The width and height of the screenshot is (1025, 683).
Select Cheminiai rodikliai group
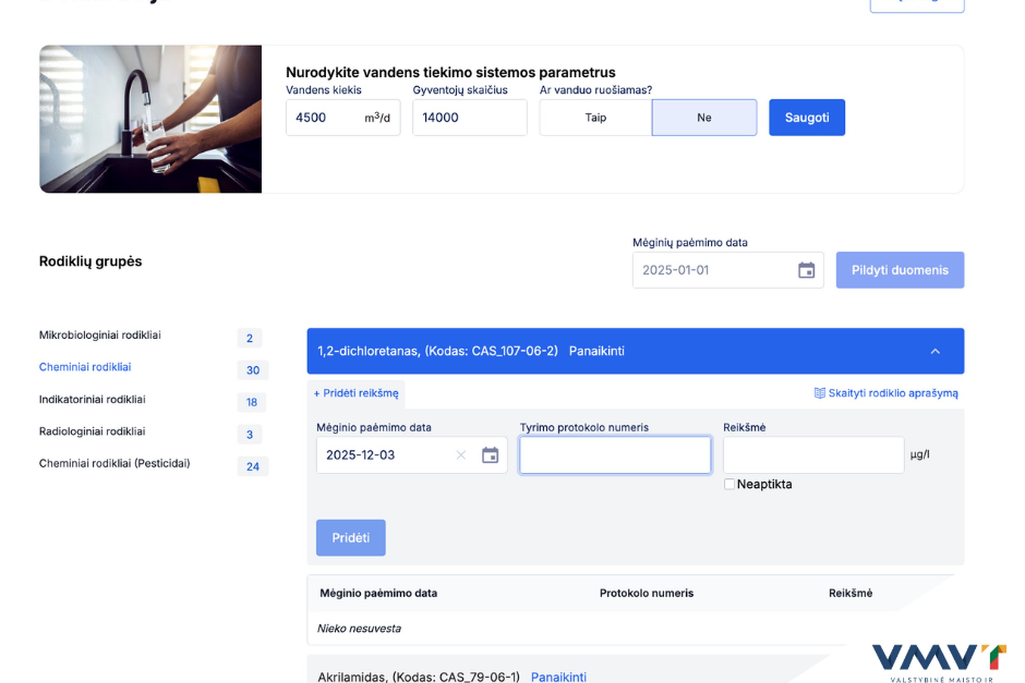tap(85, 367)
